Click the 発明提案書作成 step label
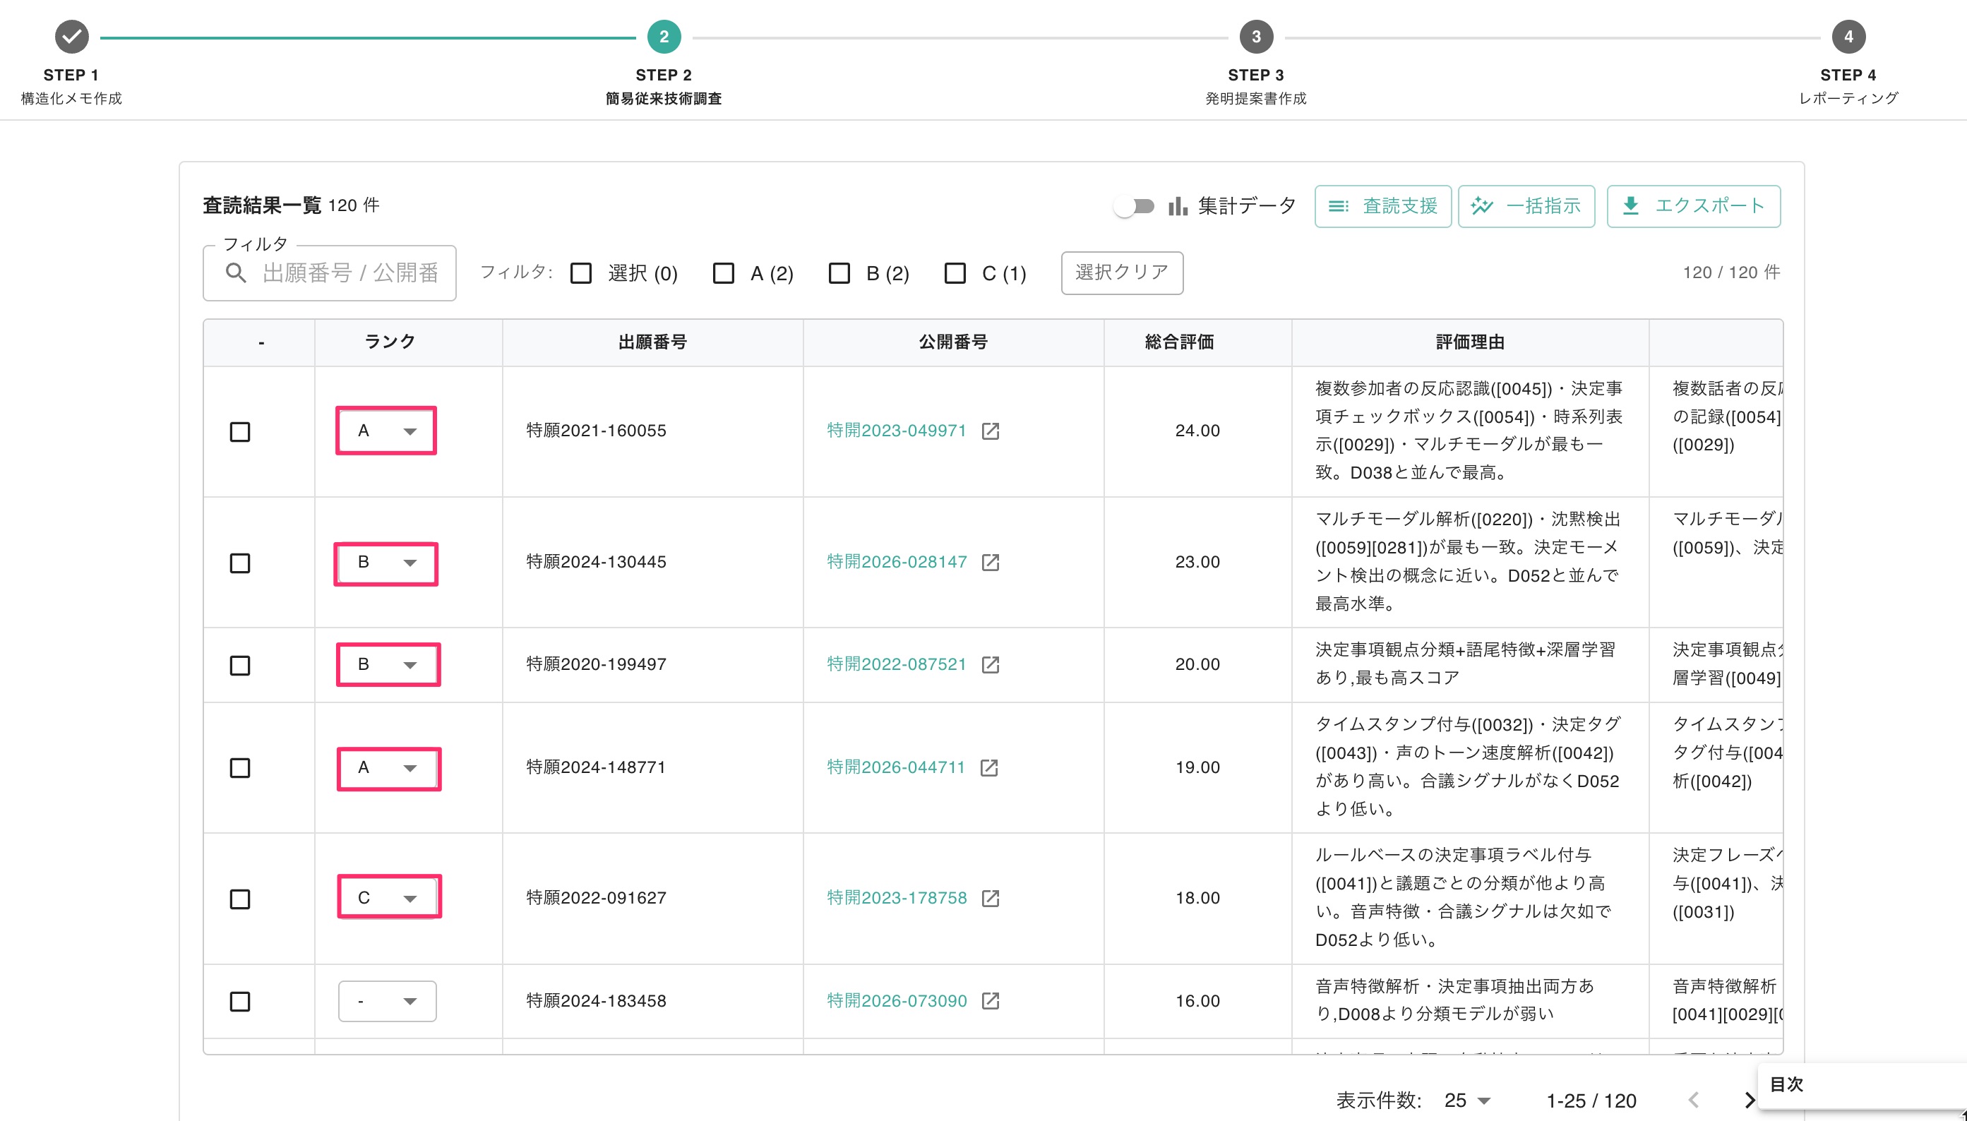Viewport: 1967px width, 1121px height. [x=1255, y=99]
